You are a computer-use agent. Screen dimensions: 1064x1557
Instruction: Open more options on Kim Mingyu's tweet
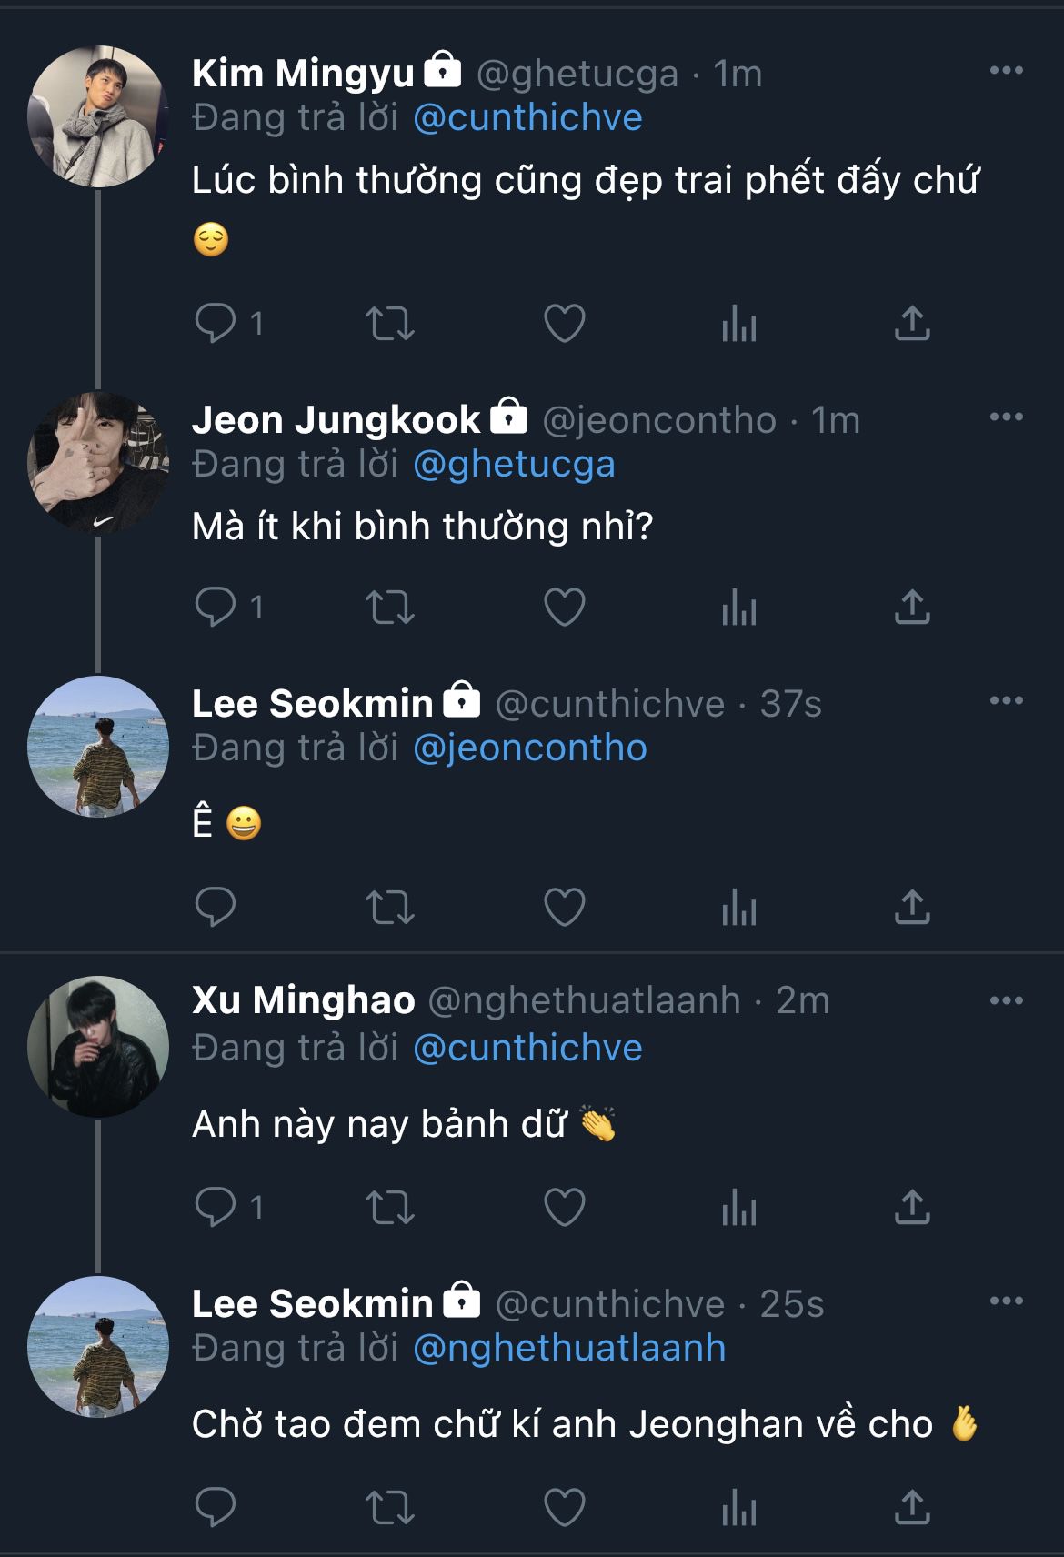[x=1006, y=71]
